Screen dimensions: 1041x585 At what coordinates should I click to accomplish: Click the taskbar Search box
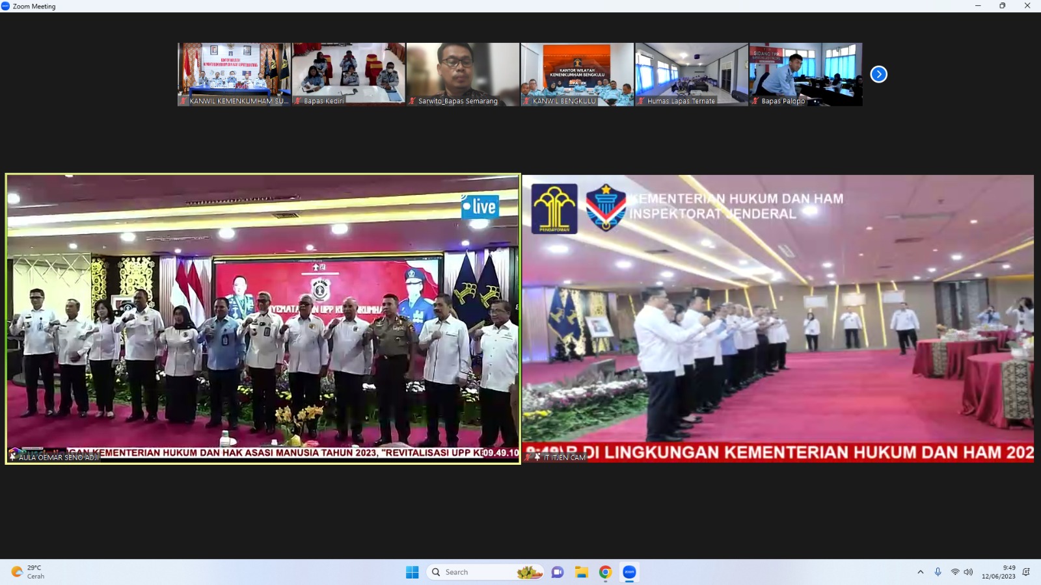(485, 572)
